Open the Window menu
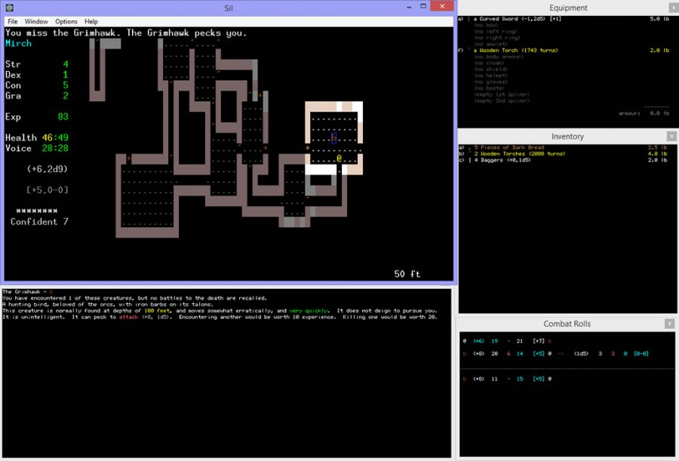This screenshot has height=461, width=679. pos(36,21)
